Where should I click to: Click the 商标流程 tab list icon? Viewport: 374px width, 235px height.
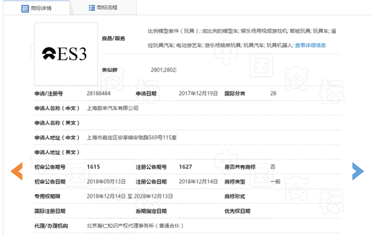coord(92,8)
